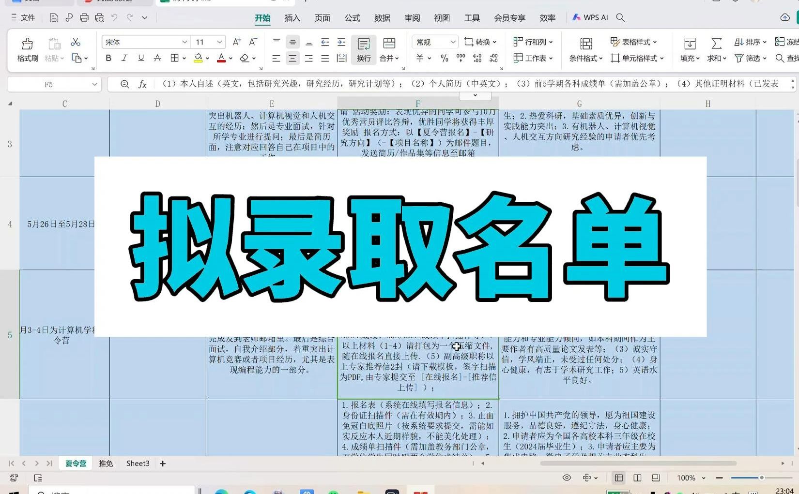The width and height of the screenshot is (799, 494).
Task: Select center horizontal alignment
Action: click(x=292, y=59)
